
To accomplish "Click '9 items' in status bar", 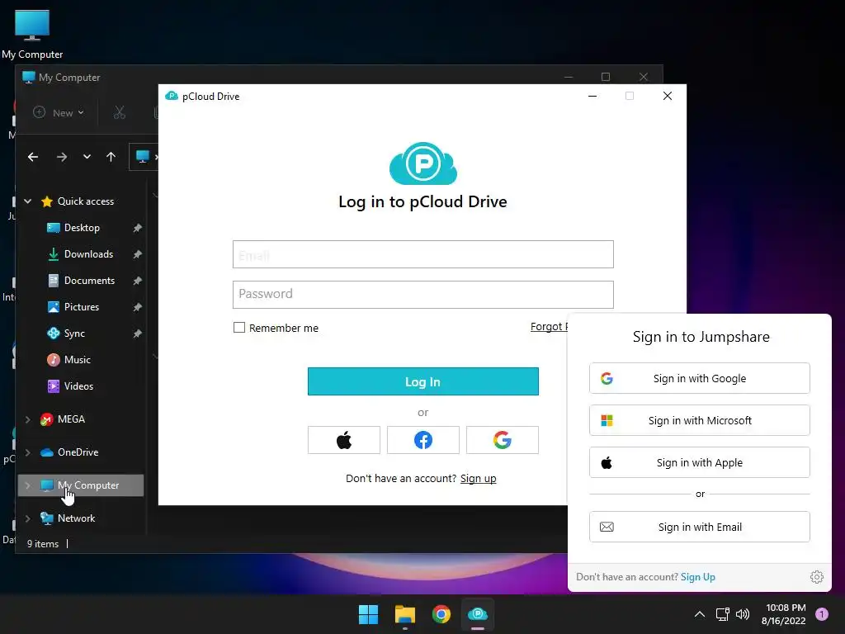I will click(43, 544).
